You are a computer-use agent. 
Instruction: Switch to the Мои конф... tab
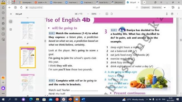[56, 2]
